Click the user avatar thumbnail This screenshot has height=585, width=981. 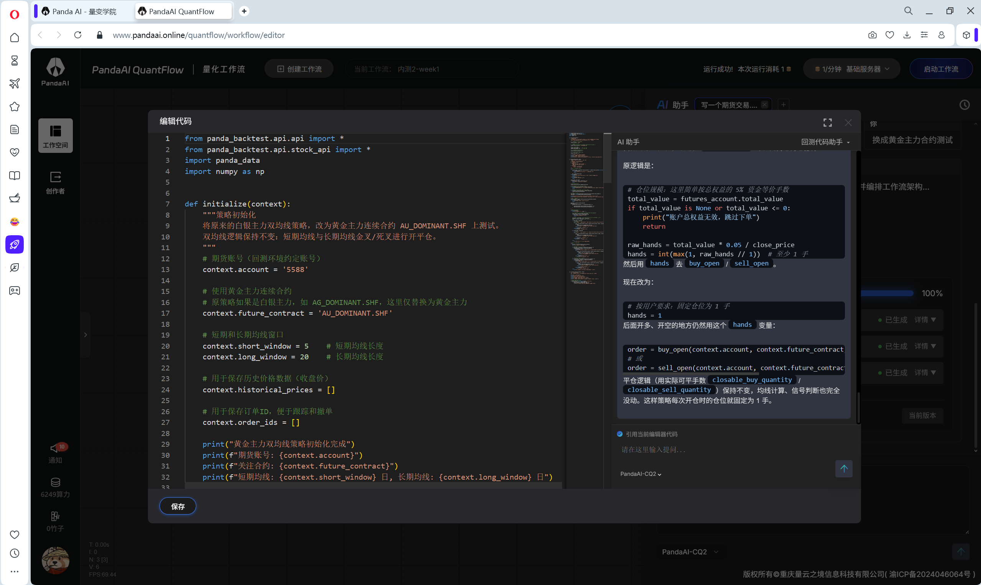coord(56,560)
